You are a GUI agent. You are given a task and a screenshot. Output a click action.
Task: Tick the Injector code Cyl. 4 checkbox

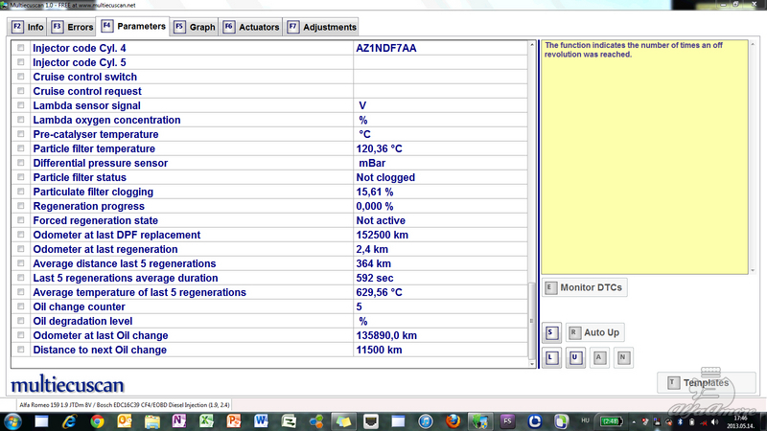pos(20,48)
